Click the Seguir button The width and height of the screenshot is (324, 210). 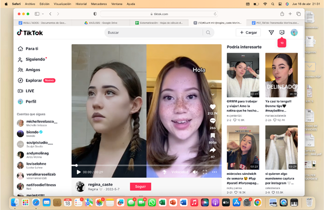coord(140,186)
